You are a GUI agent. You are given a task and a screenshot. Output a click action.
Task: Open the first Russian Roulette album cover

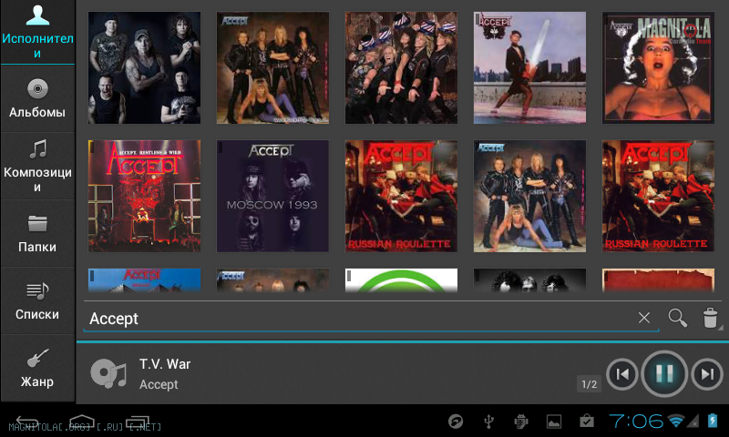tap(401, 196)
